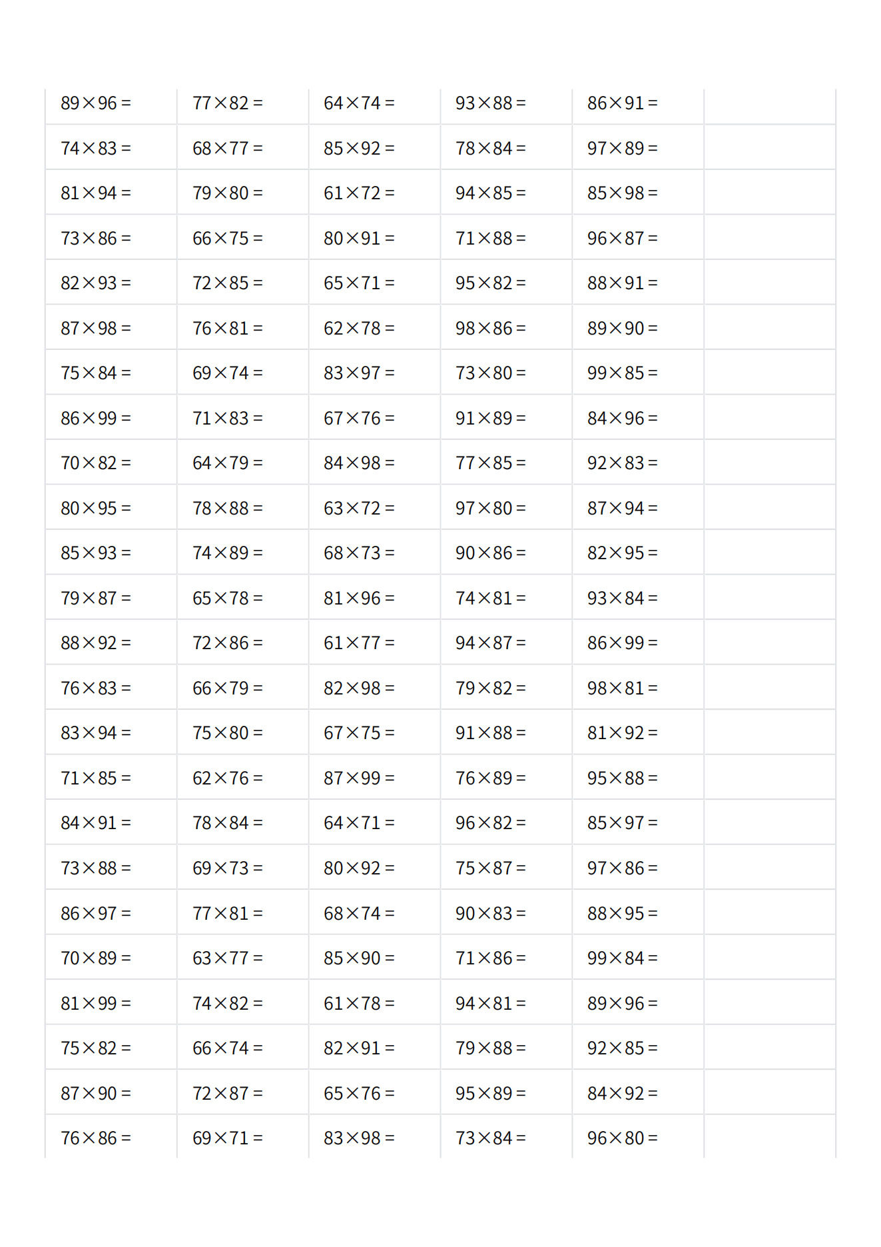Click the 87×99 equation
Image resolution: width=881 pixels, height=1247 pixels.
pyautogui.click(x=359, y=778)
